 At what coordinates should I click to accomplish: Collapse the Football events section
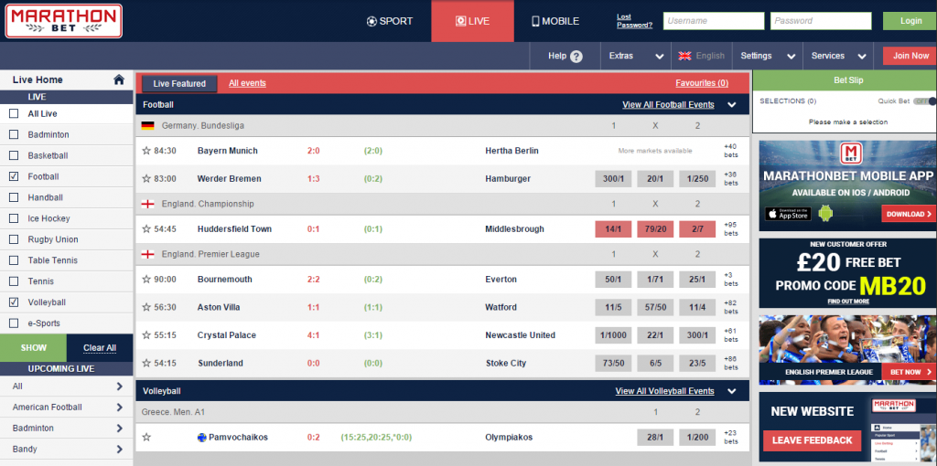point(732,105)
